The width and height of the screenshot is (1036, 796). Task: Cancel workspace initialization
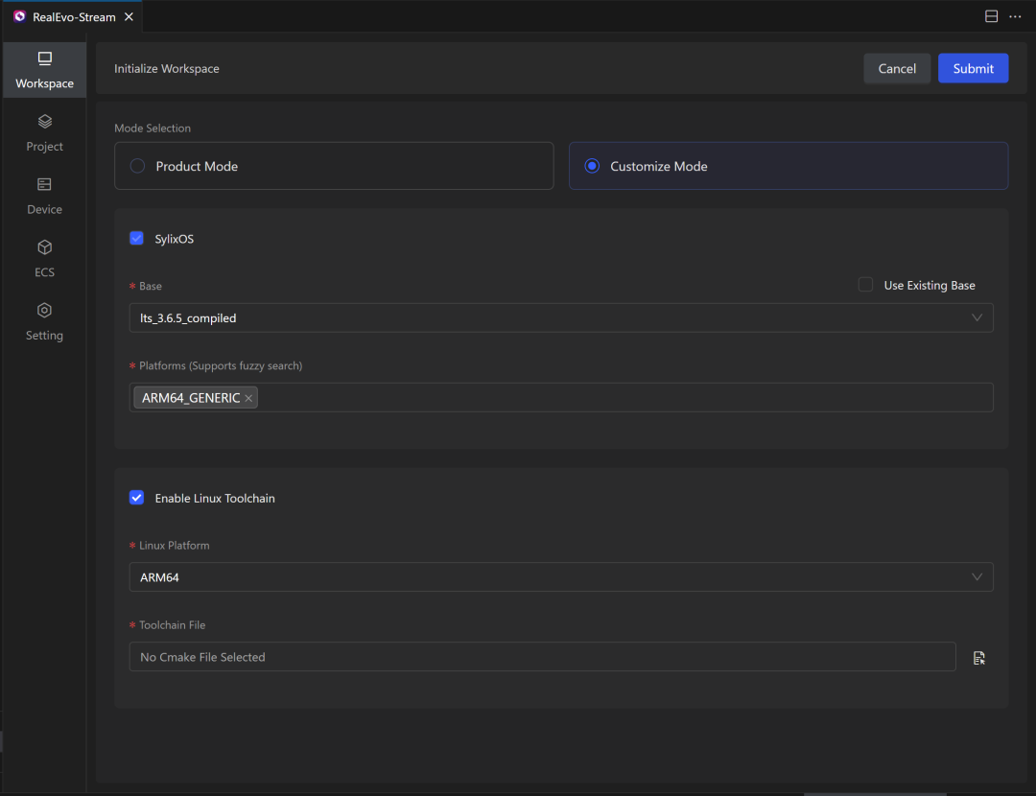coord(897,68)
